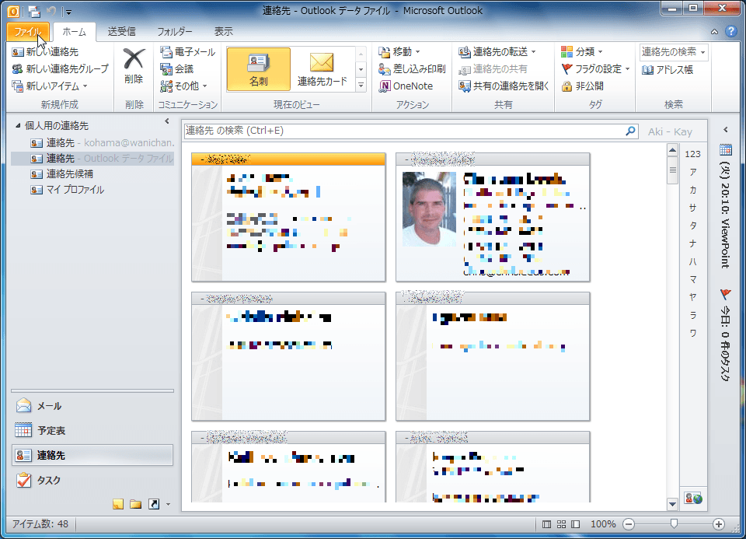
Task: Select the Business Card (名刺) view
Action: click(258, 69)
